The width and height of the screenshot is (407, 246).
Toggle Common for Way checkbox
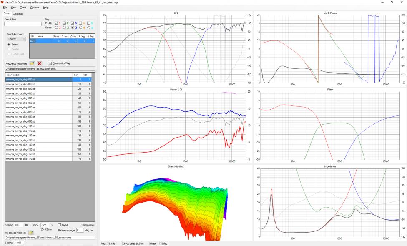pyautogui.click(x=50, y=63)
